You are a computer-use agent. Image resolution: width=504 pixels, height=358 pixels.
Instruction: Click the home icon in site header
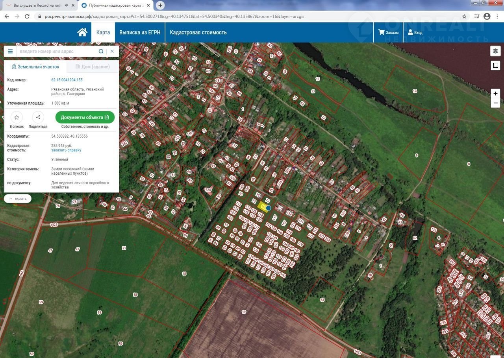coord(82,32)
